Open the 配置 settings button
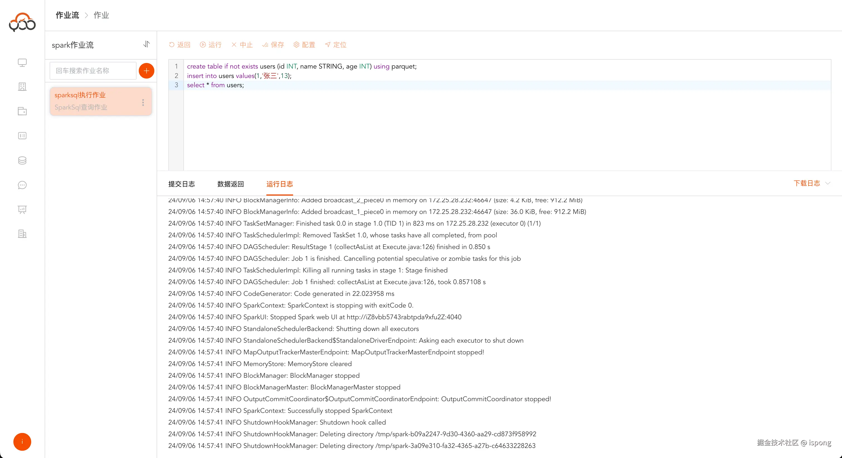 pos(304,45)
